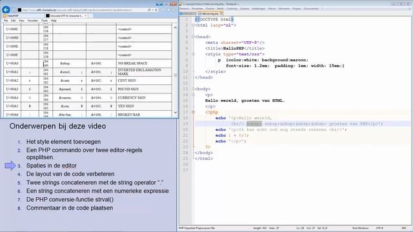Click the NO-BREAK SPACE name cell
Viewport: 413px width, 232px height.
(144, 63)
